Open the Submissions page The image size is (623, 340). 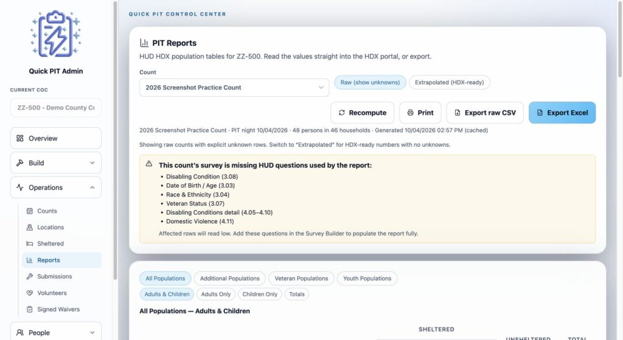click(61, 277)
